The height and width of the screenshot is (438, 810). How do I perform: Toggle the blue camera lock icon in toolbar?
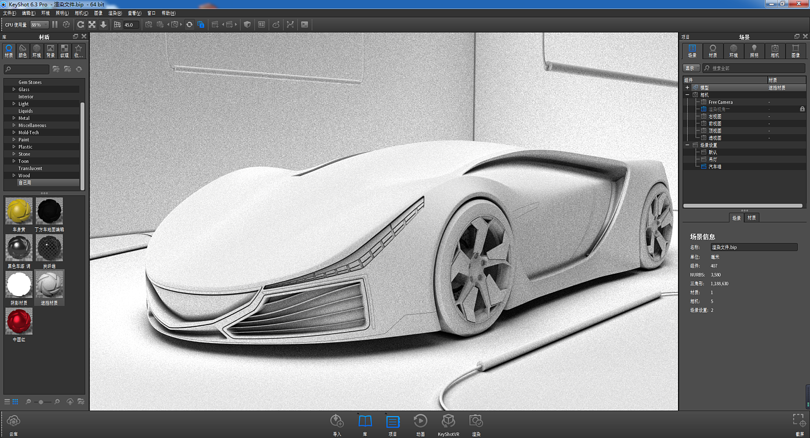click(201, 25)
